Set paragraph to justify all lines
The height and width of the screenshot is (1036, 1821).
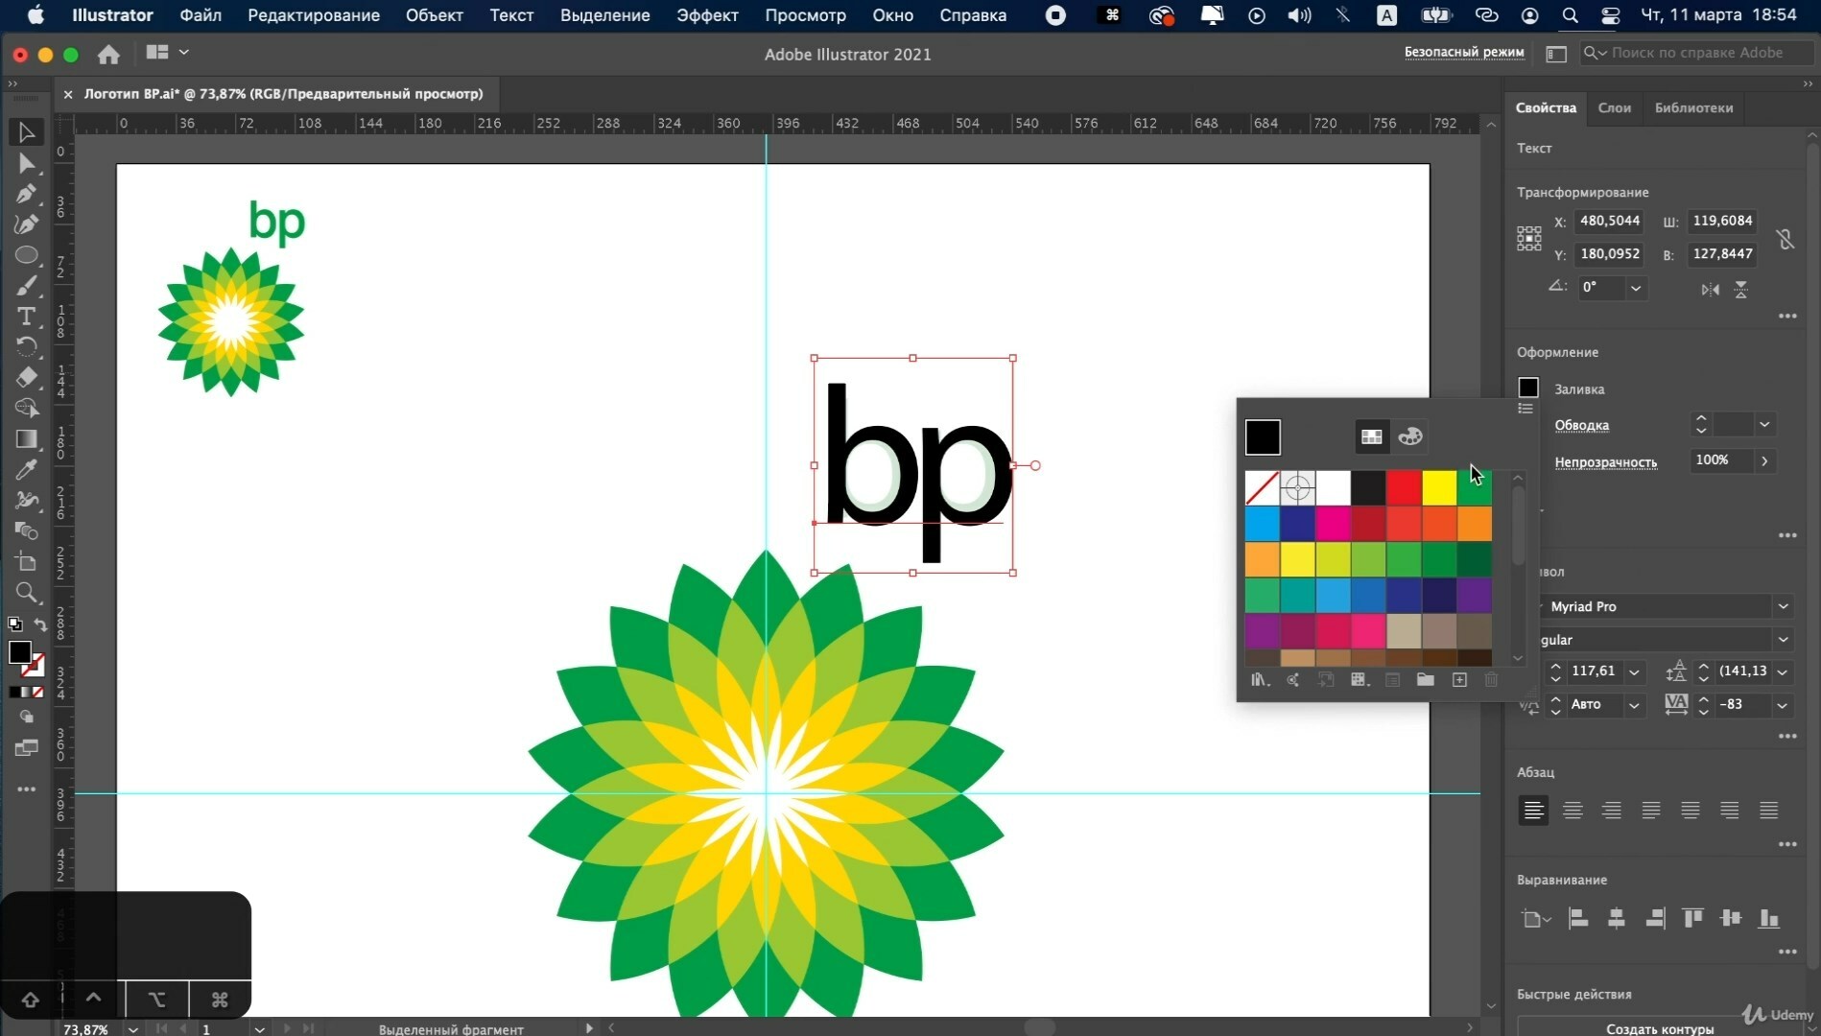(x=1768, y=811)
